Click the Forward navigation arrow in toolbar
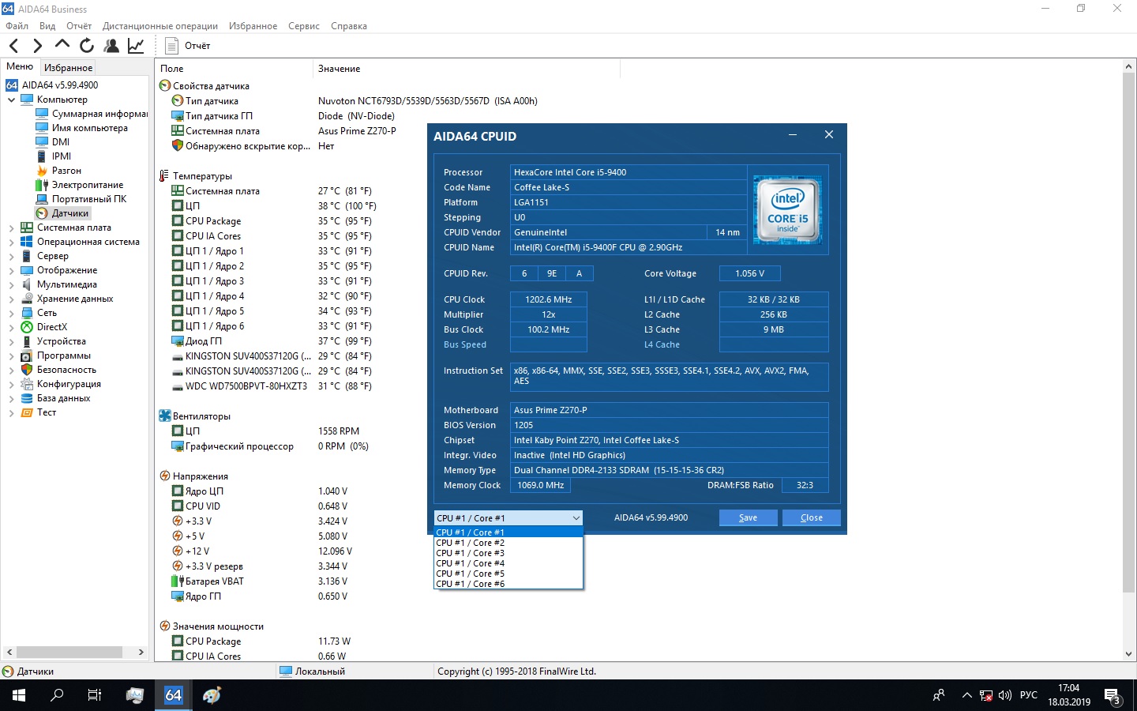 37,46
